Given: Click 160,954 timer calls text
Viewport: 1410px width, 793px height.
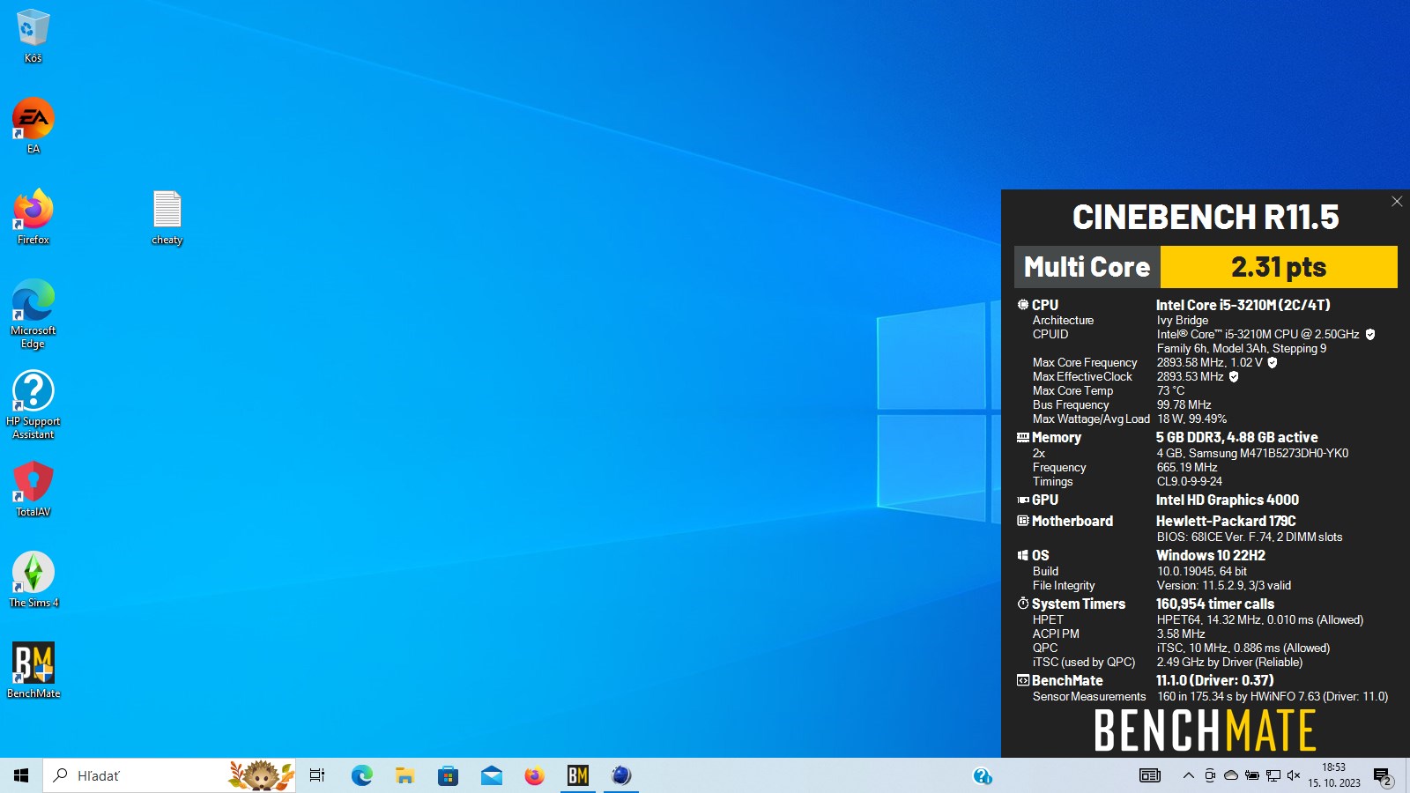Looking at the screenshot, I should click(1215, 604).
